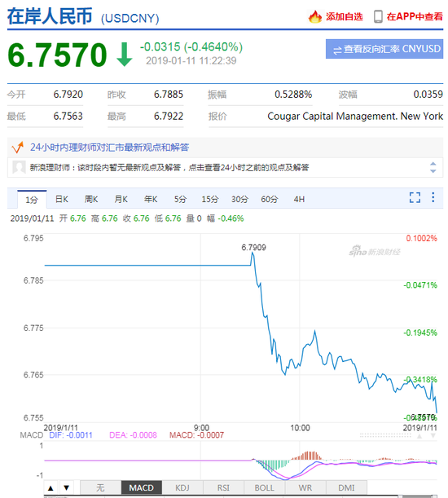Select the 1分 chart tab
The height and width of the screenshot is (498, 448).
point(32,200)
